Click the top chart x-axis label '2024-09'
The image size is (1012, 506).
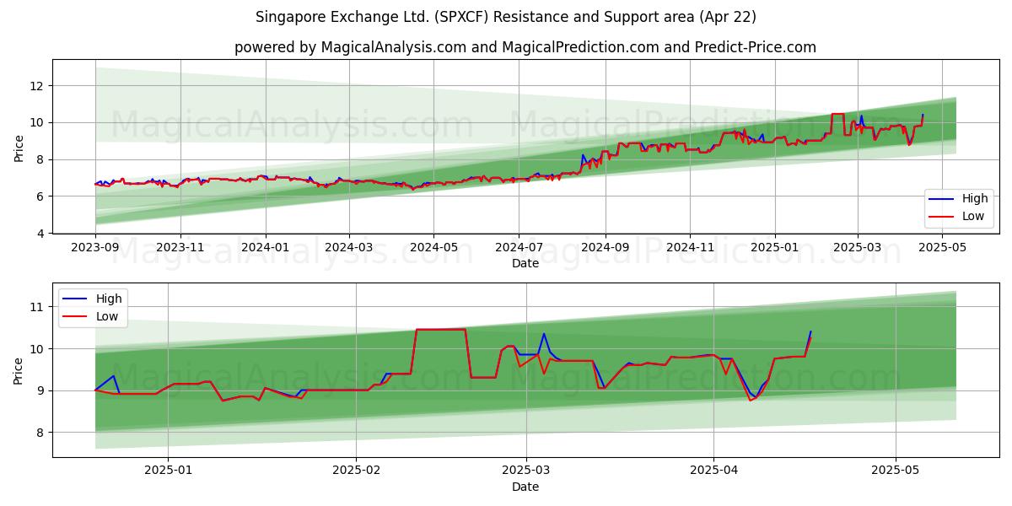coord(606,249)
